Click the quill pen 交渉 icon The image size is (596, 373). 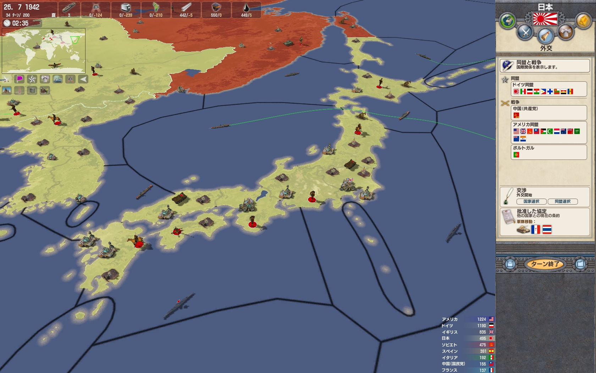(508, 196)
